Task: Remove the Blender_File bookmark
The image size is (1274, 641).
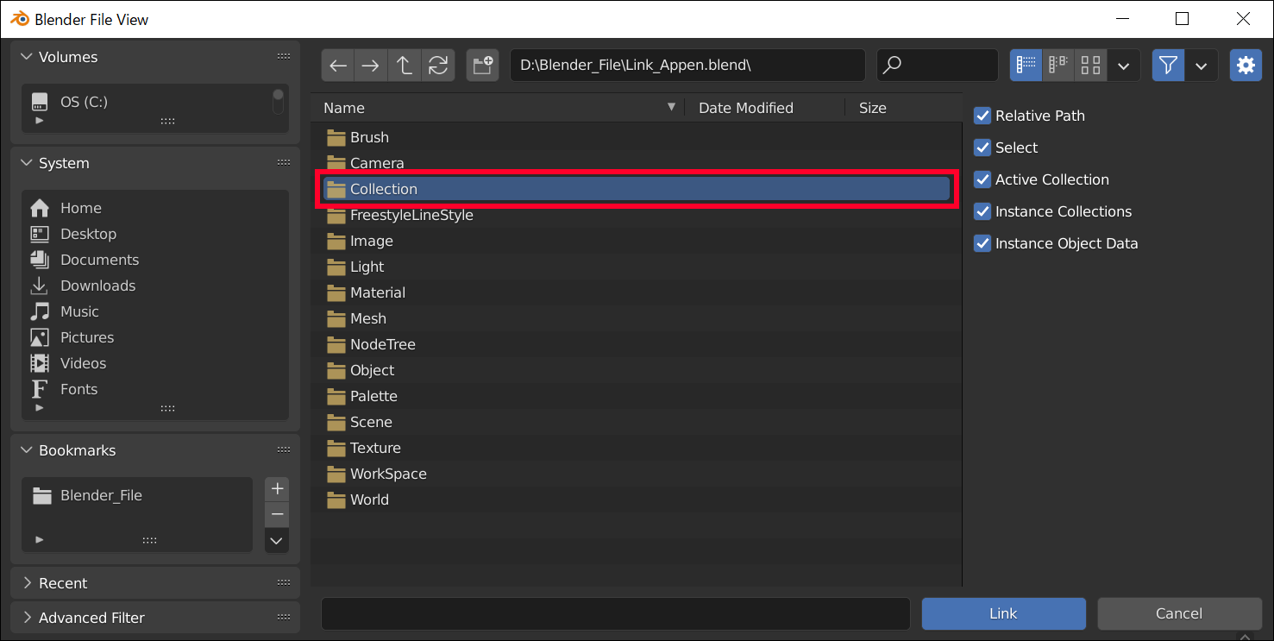Action: 277,514
